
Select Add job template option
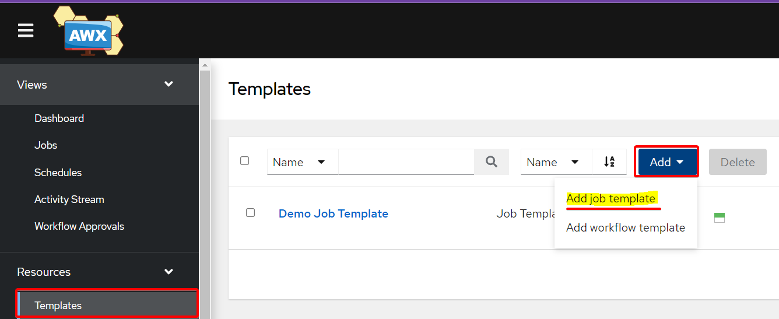[610, 199]
